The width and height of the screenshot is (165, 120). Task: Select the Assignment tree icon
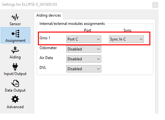pos(16,34)
